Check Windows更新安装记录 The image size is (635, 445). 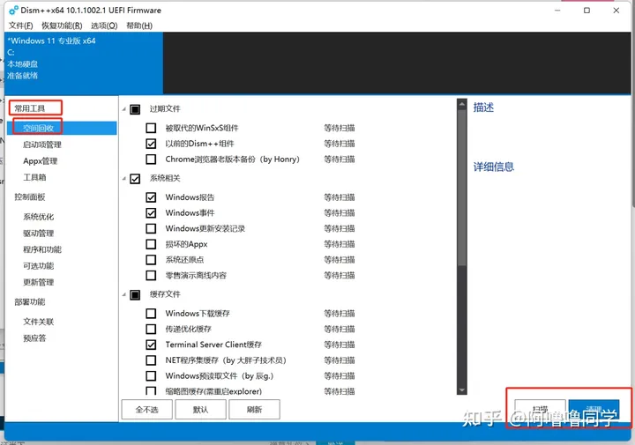pyautogui.click(x=151, y=228)
